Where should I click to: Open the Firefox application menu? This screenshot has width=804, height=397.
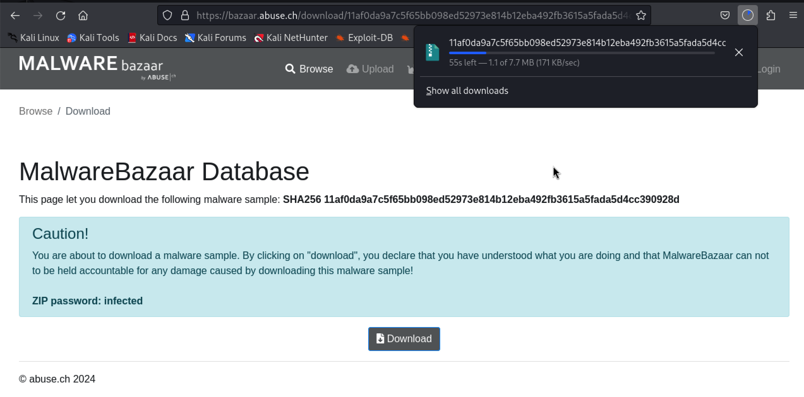coord(793,15)
